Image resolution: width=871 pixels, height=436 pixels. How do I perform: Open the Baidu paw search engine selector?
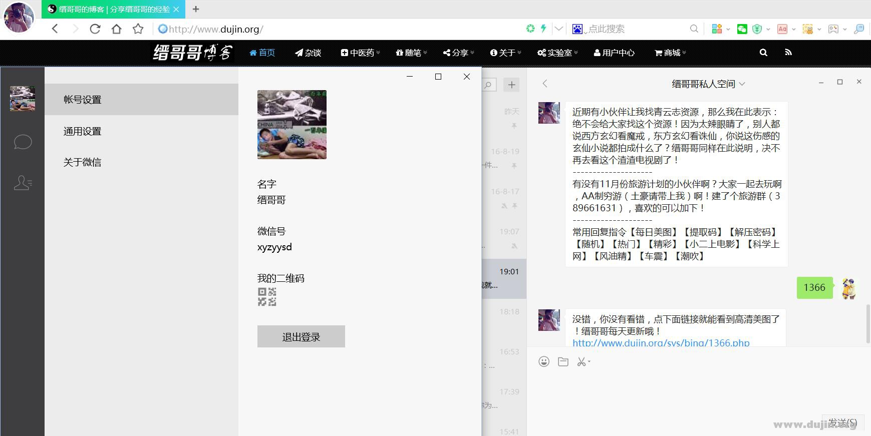[x=577, y=29]
